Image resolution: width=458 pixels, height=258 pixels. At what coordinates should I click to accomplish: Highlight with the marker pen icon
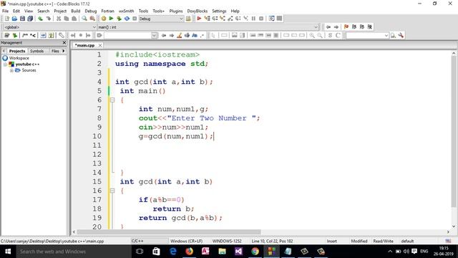click(180, 35)
